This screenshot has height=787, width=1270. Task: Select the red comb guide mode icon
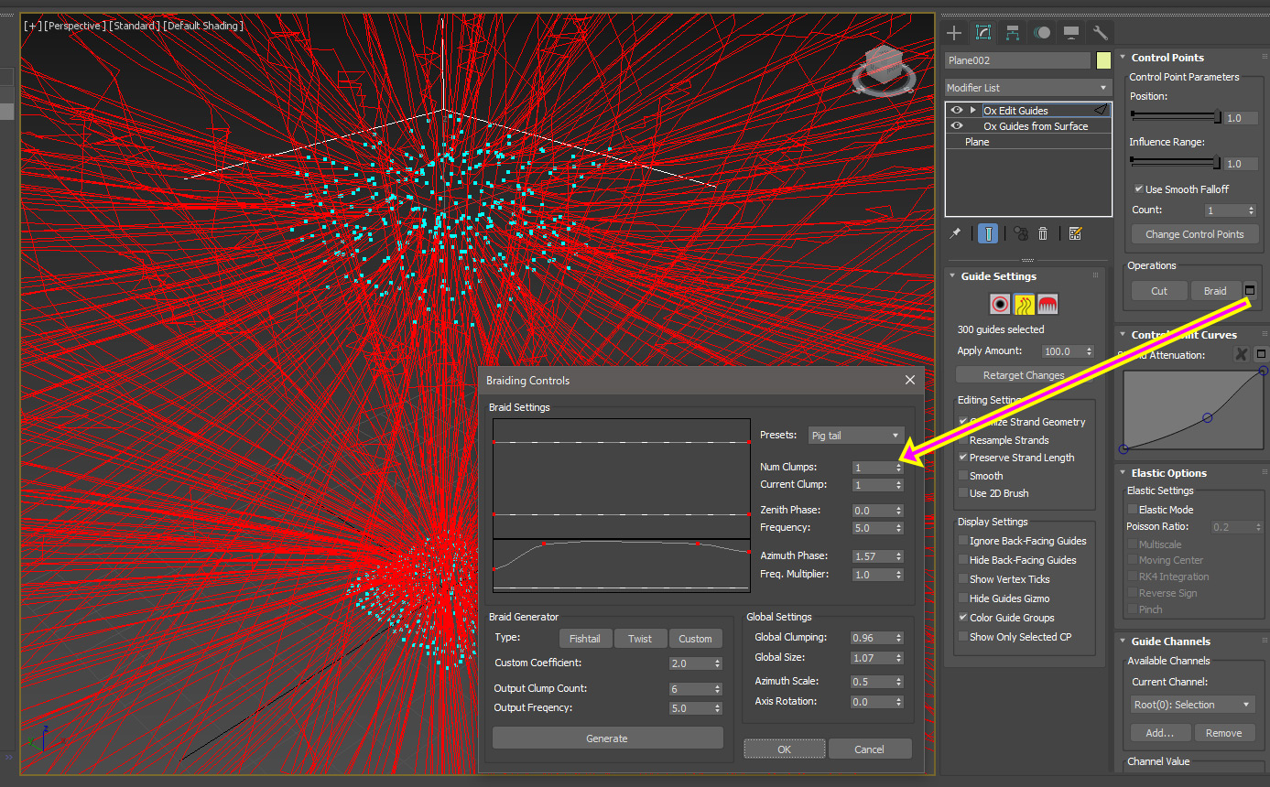(1048, 304)
